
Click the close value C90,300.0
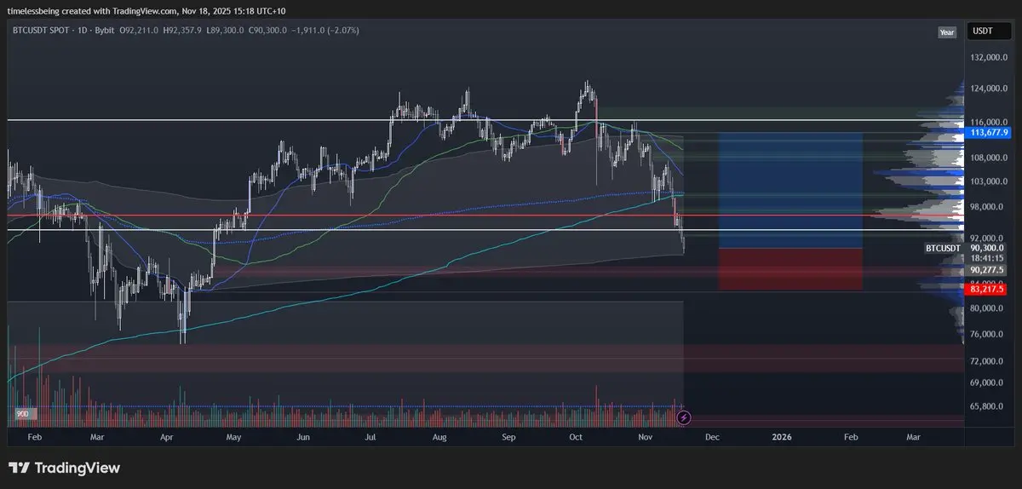(268, 31)
